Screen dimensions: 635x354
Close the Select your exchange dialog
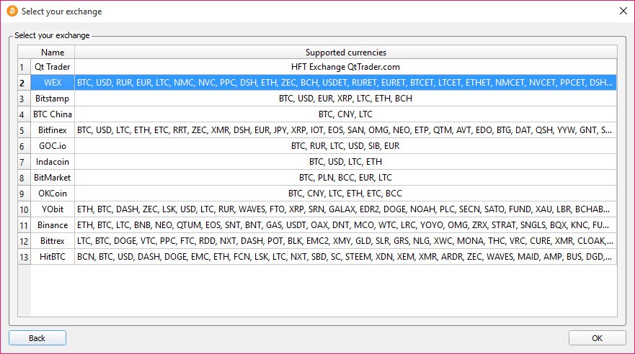tap(623, 11)
